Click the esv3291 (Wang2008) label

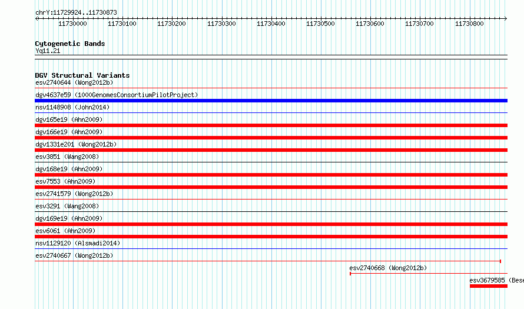67,206
